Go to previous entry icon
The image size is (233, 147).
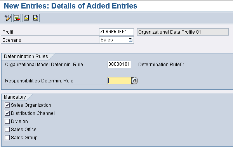click(26, 18)
